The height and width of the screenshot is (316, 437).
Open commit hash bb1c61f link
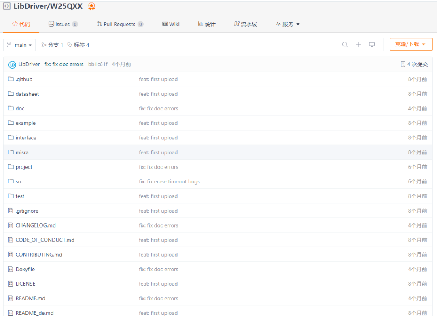coord(98,64)
